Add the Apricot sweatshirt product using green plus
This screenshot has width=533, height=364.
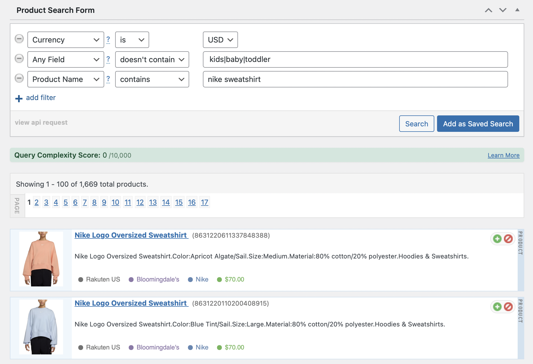point(497,239)
